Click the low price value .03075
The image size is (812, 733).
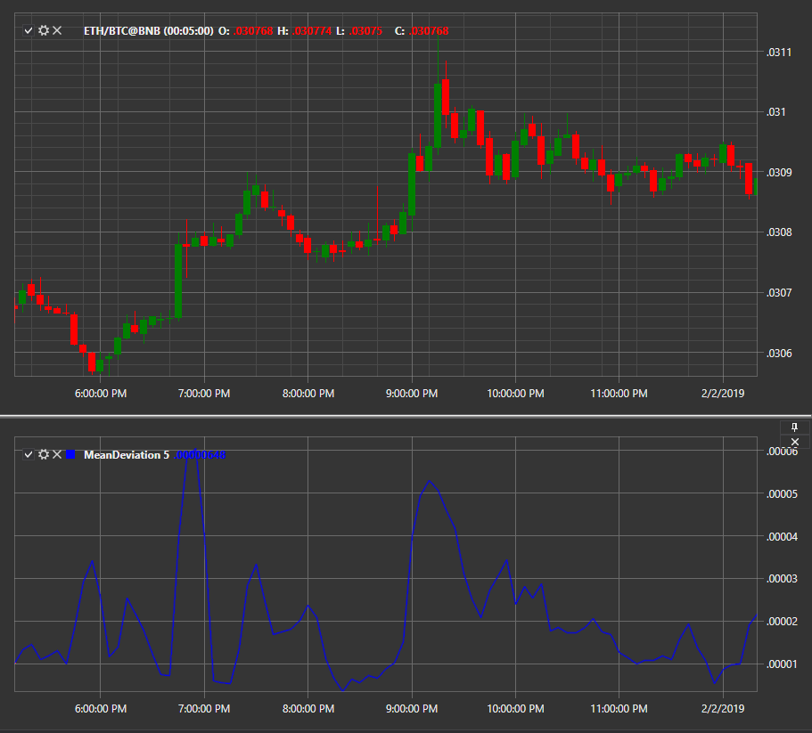coord(365,31)
